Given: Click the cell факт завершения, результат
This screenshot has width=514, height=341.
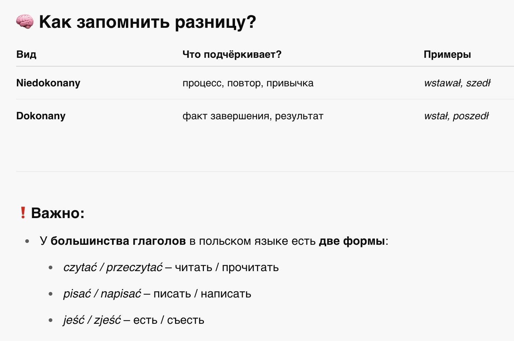Looking at the screenshot, I should point(253,116).
